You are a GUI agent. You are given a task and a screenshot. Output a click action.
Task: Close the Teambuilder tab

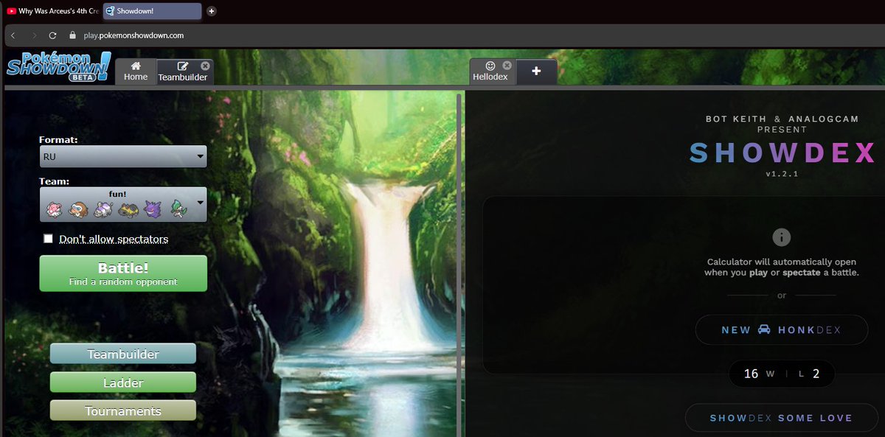[x=205, y=66]
